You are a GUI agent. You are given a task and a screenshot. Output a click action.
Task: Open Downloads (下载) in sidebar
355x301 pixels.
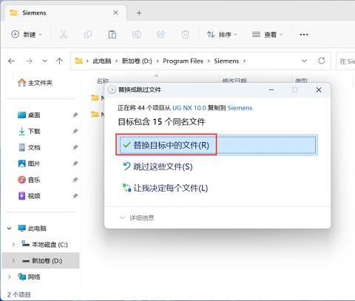(29, 132)
